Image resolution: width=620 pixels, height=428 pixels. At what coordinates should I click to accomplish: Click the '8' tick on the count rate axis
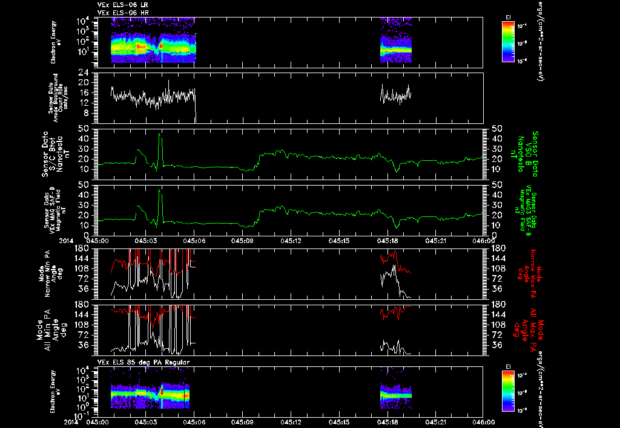(x=85, y=113)
